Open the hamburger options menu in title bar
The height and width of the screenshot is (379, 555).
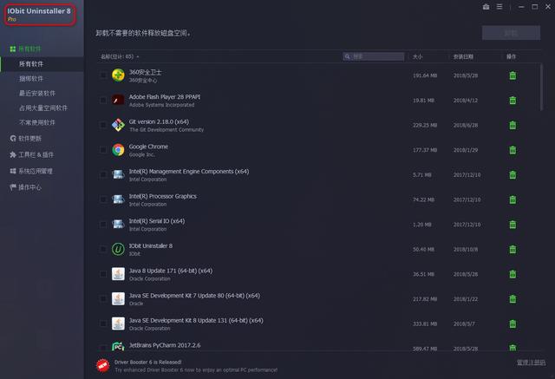point(499,7)
